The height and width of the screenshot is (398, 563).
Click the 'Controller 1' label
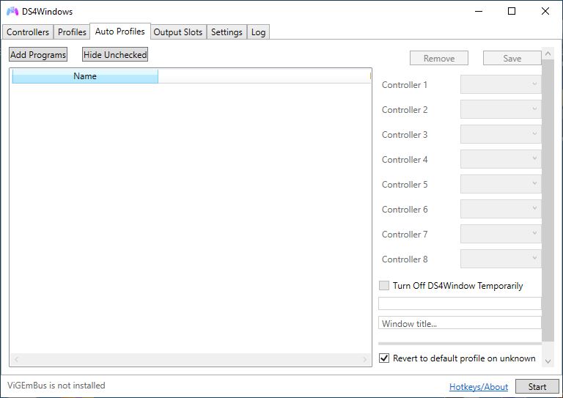[405, 85]
